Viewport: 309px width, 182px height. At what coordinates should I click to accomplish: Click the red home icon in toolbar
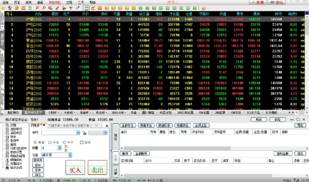click(x=10, y=8)
